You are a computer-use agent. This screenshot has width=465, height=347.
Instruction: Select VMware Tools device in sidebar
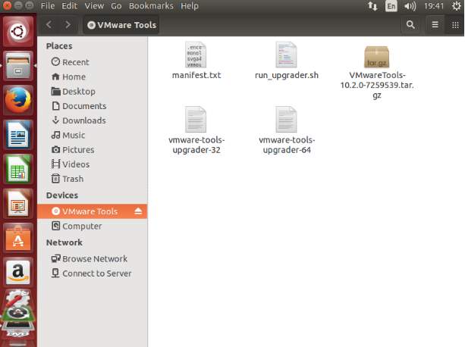(x=93, y=211)
